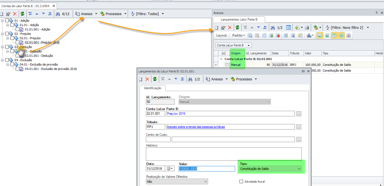Edit record in Anexos panel toolbar
Viewport: 384px width, 186px height.
[223, 27]
